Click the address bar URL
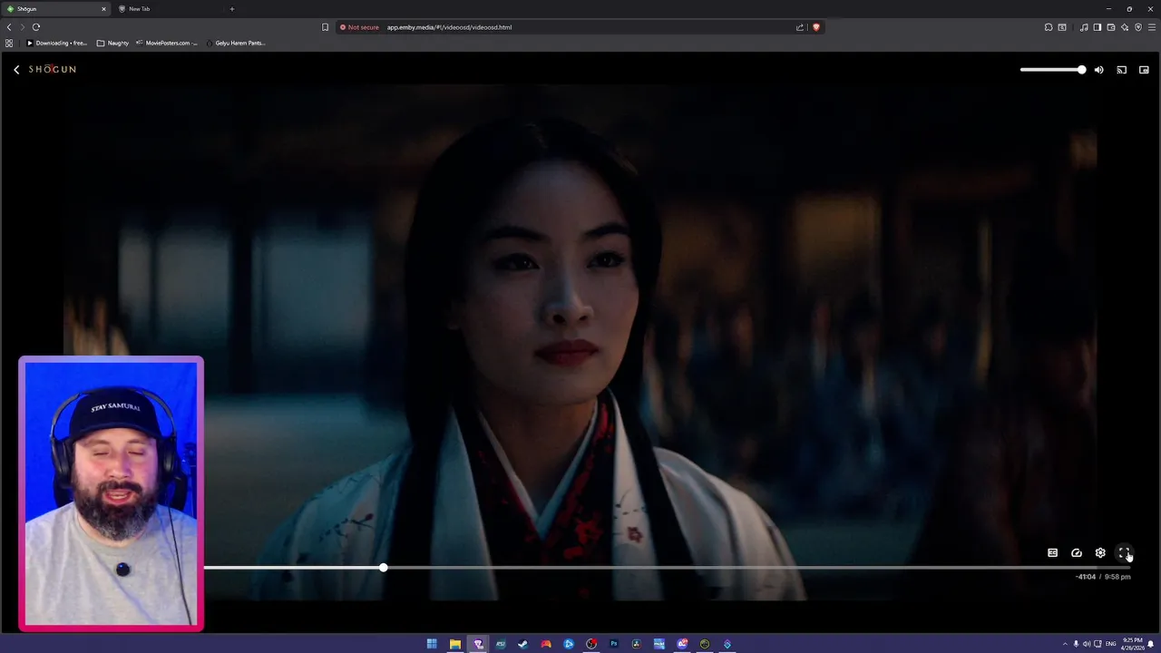This screenshot has width=1161, height=653. (x=449, y=27)
